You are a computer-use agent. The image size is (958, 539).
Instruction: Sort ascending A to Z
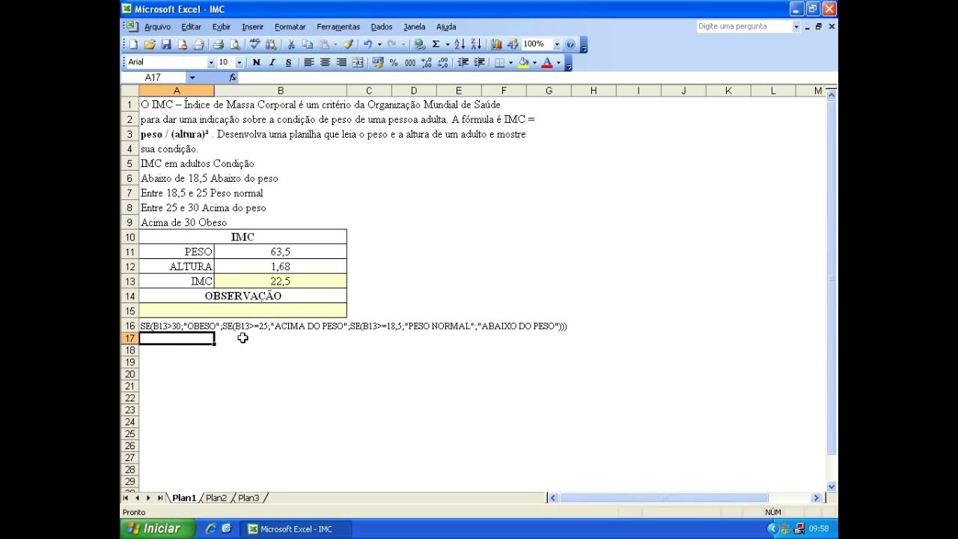[460, 44]
